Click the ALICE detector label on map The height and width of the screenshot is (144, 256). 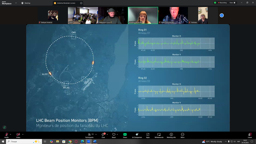pyautogui.click(x=45, y=74)
